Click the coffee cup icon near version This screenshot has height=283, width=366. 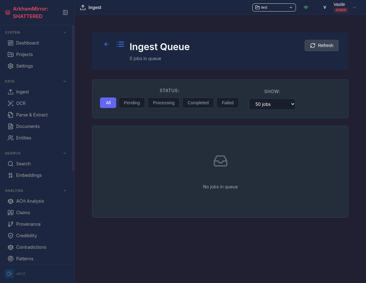point(9,274)
